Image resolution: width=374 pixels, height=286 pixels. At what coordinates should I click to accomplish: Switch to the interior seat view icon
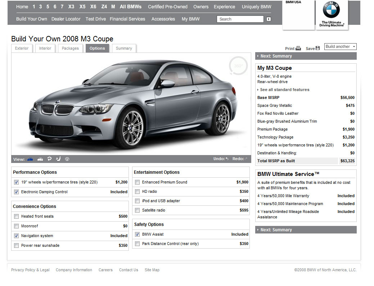point(58,159)
